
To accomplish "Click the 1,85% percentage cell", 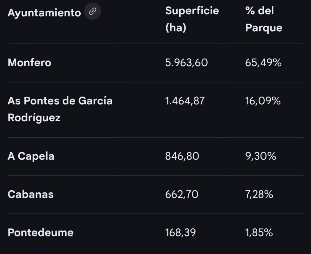I will click(x=259, y=232).
